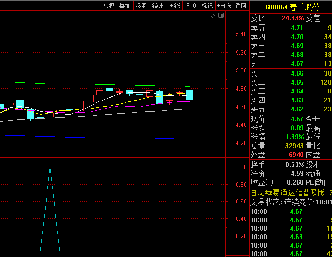Select the 卖一 ask price row
The image size is (332, 257).
tap(291, 63)
